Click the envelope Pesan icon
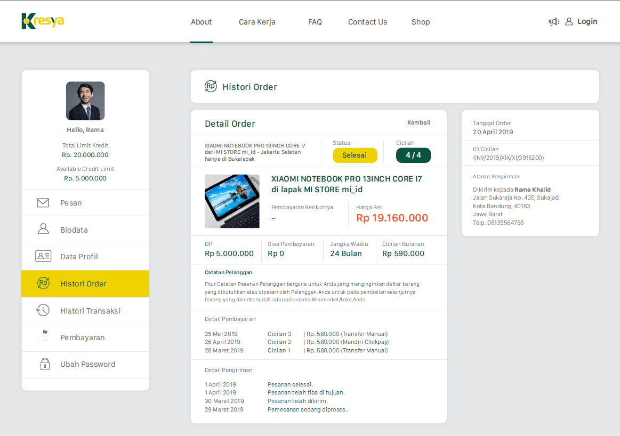The height and width of the screenshot is (436, 620). (43, 203)
